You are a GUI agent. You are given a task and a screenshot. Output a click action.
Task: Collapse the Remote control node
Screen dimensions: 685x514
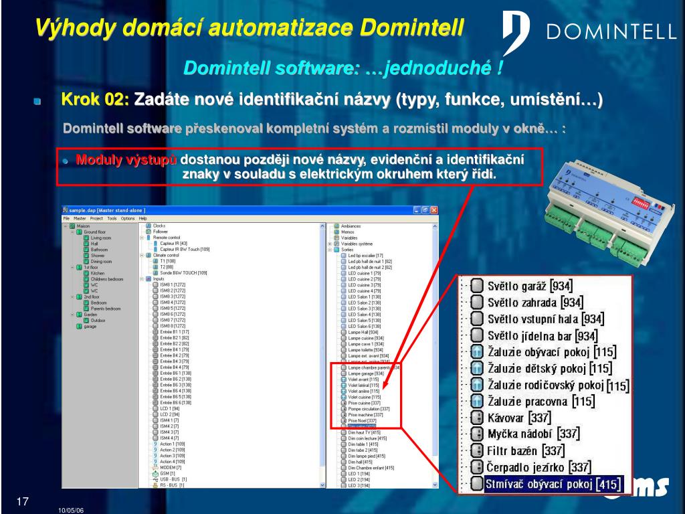[x=142, y=238]
